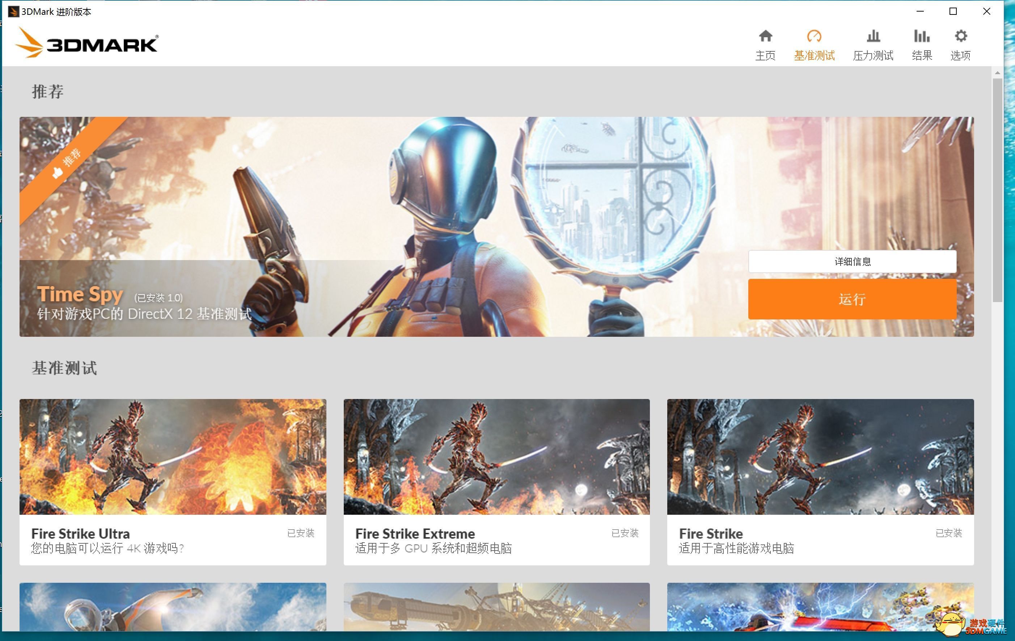
Task: Maximize the 3DMark window
Action: [x=953, y=11]
